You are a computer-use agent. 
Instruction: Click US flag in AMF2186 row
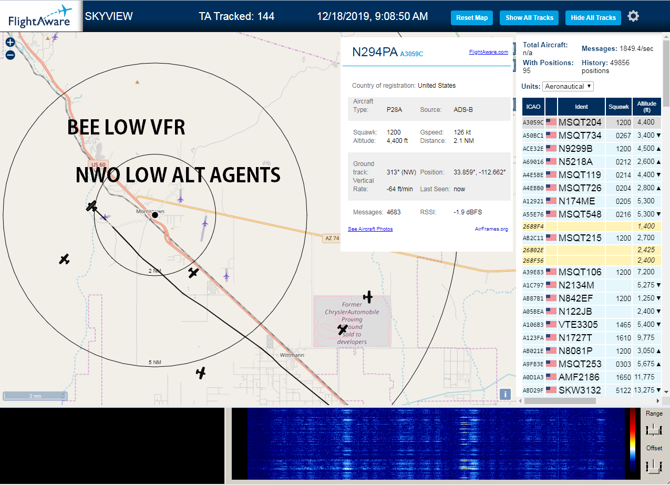(551, 377)
